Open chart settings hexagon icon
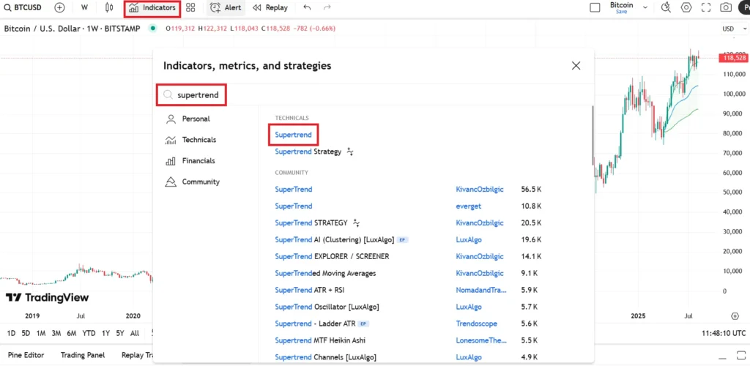This screenshot has height=366, width=750. [x=686, y=7]
